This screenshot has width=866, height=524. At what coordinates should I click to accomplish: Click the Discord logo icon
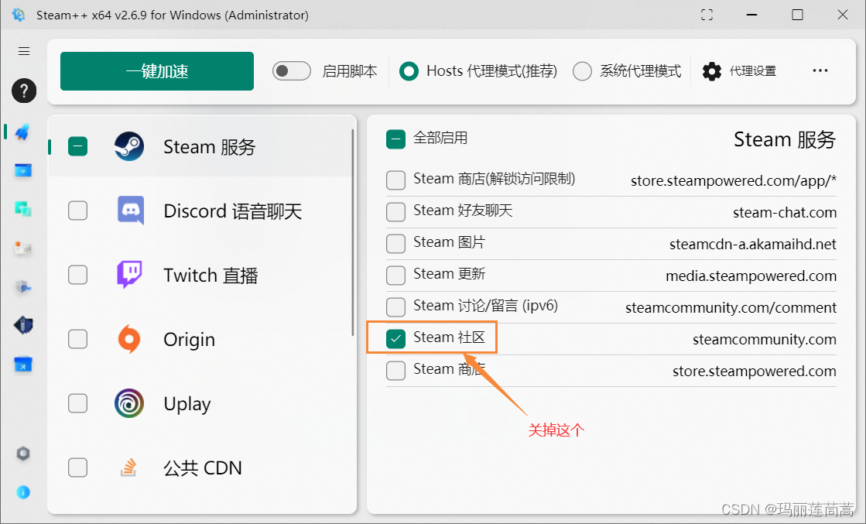(130, 211)
